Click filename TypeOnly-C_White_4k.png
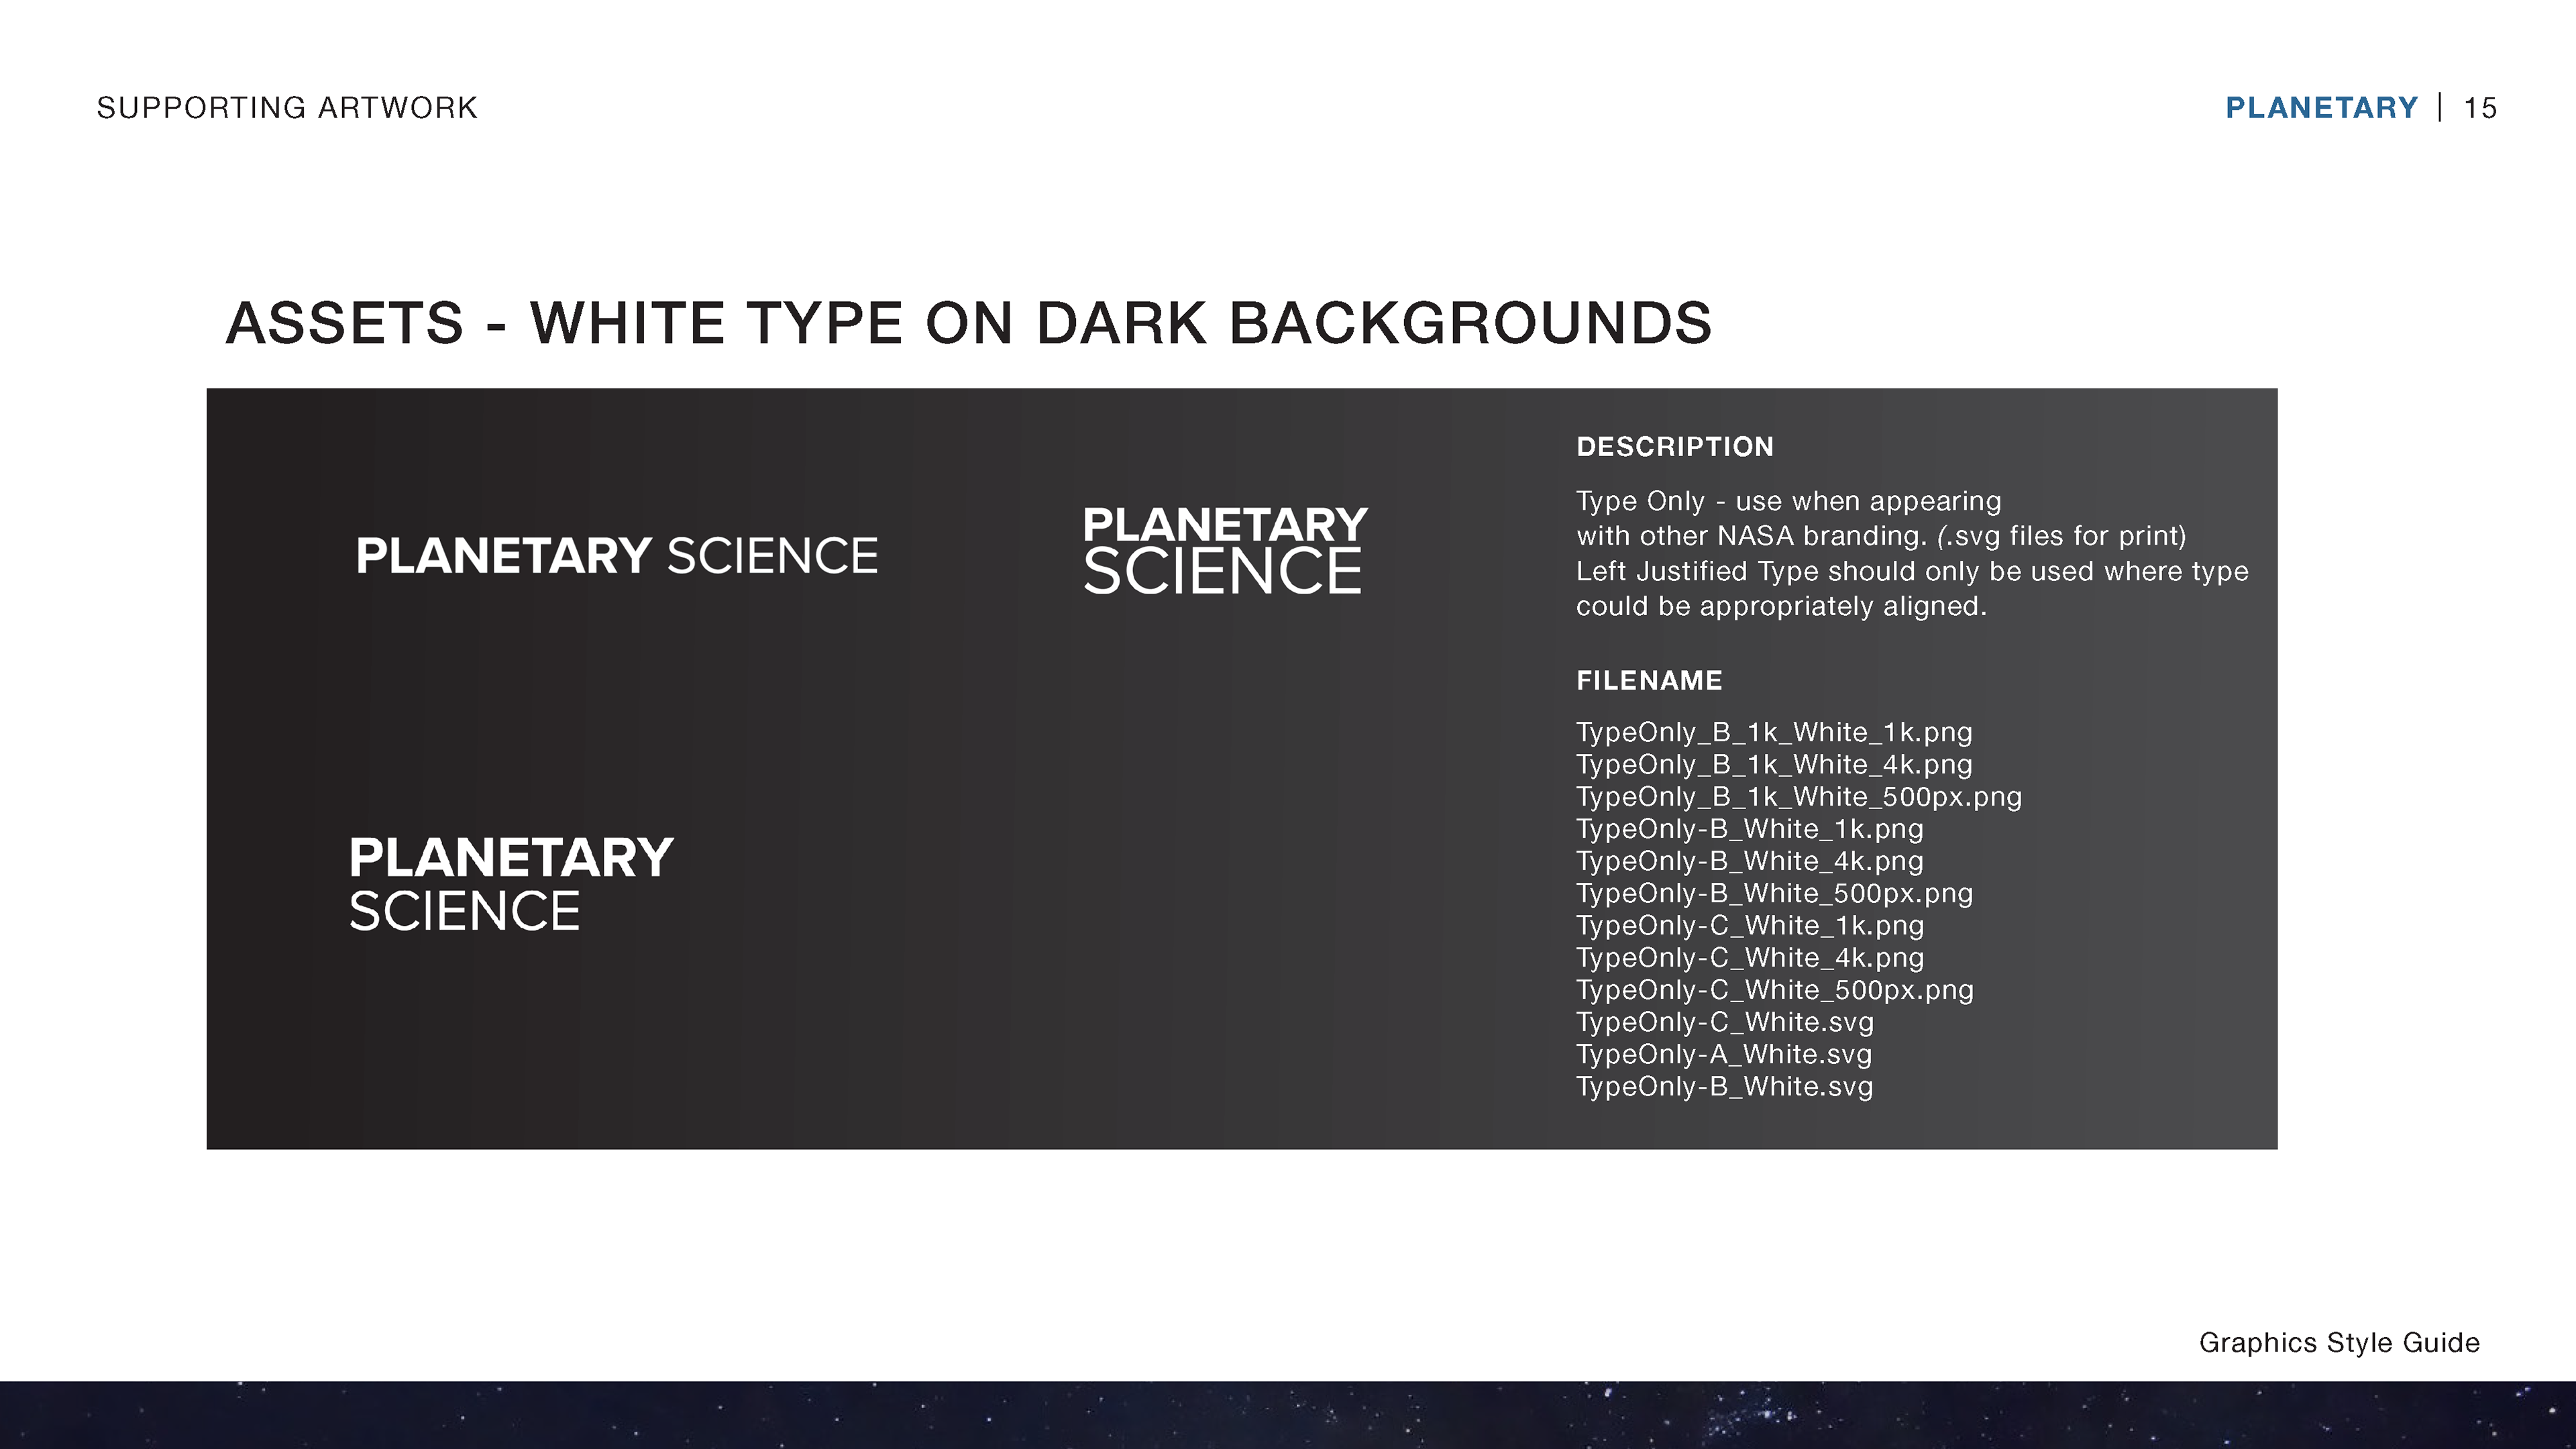 tap(1750, 958)
